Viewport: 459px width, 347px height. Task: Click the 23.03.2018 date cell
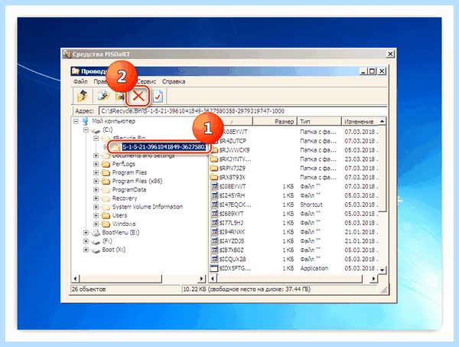pos(361,159)
